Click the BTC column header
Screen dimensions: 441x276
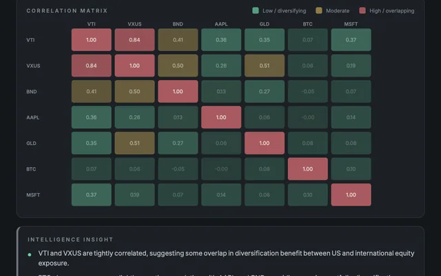coord(308,24)
